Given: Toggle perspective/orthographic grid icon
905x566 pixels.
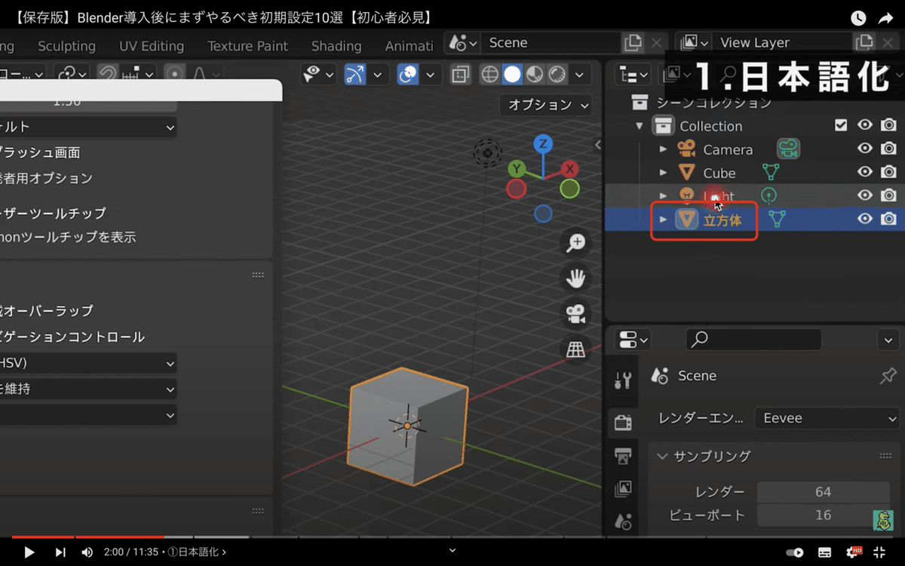Looking at the screenshot, I should (x=576, y=349).
